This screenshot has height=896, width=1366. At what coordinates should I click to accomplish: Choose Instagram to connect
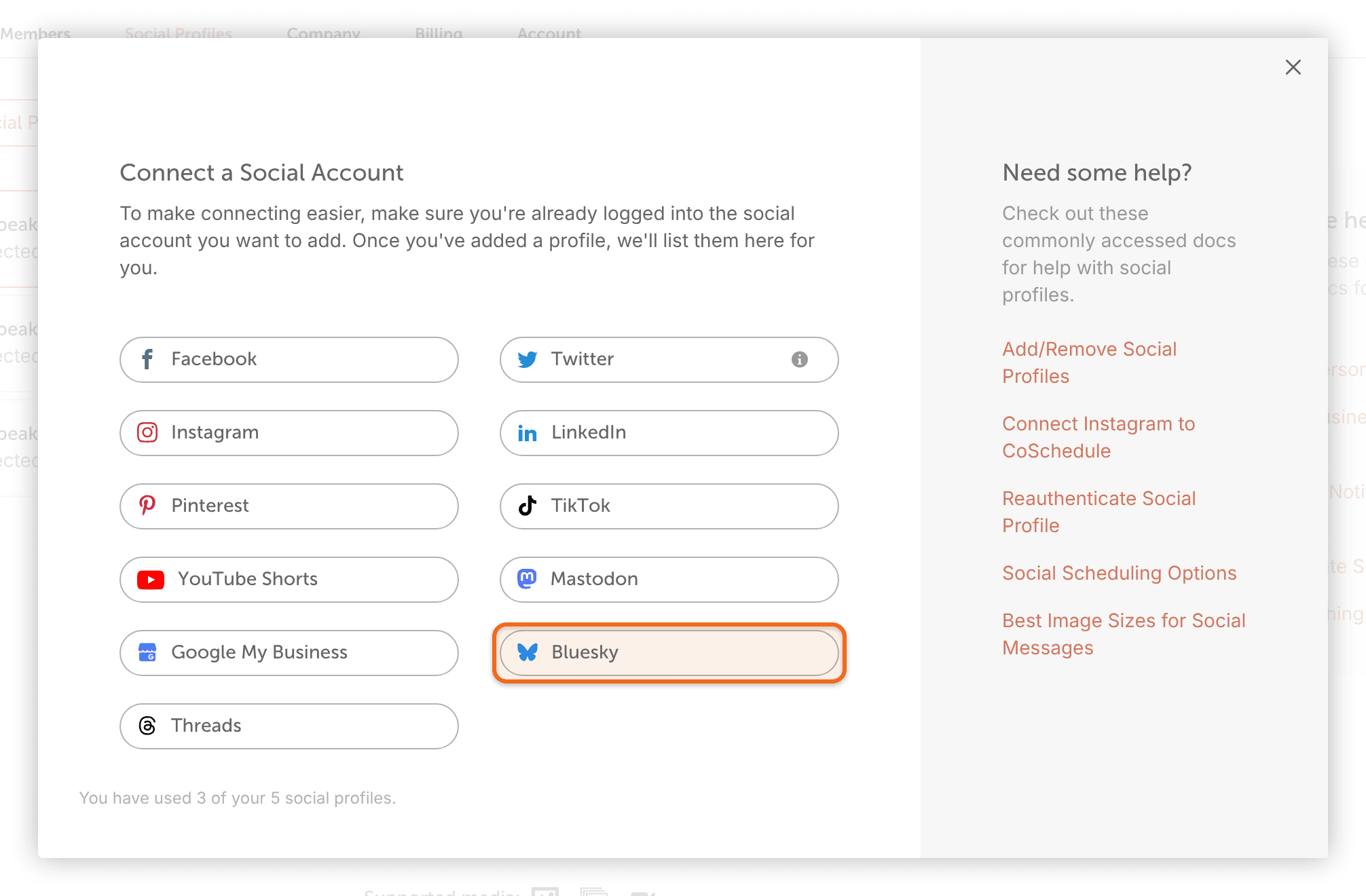click(289, 432)
